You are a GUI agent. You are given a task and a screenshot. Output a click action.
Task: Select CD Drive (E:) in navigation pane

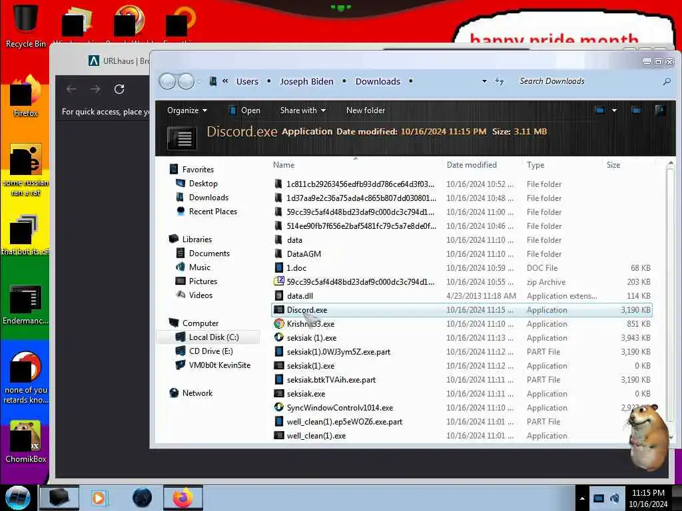click(211, 351)
